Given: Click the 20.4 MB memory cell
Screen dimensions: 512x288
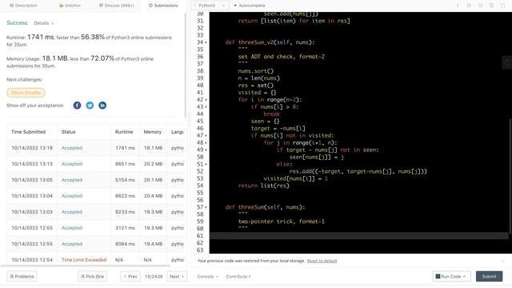Looking at the screenshot, I should pyautogui.click(x=153, y=196).
